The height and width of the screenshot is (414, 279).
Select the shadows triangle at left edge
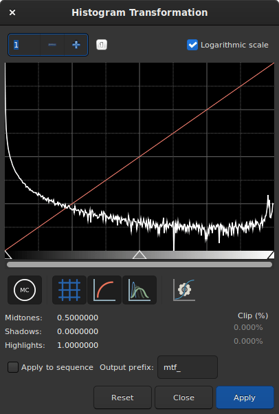pyautogui.click(x=8, y=255)
